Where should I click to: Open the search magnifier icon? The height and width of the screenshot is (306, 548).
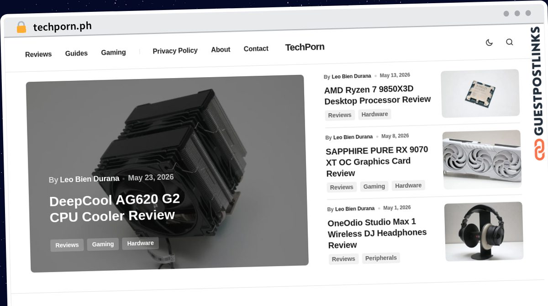(x=510, y=42)
